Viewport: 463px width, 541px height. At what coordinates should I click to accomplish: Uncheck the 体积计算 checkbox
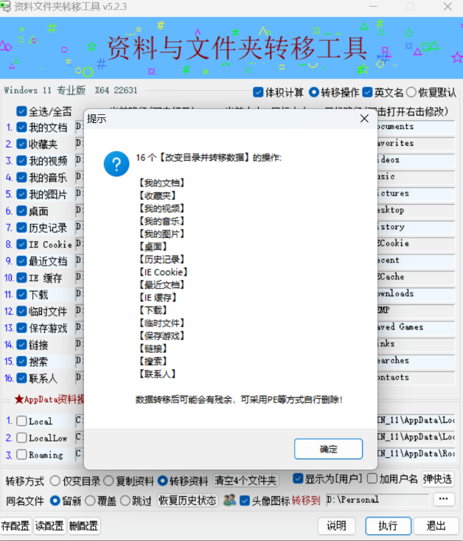[258, 92]
